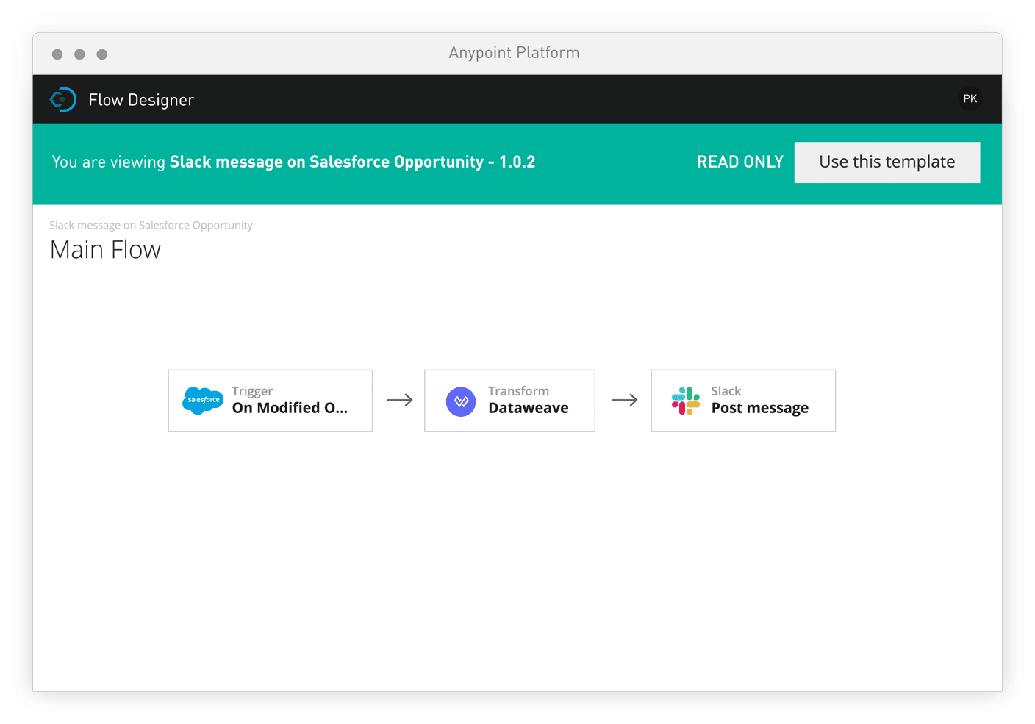Click the Salesforce cloud icon

tap(203, 401)
